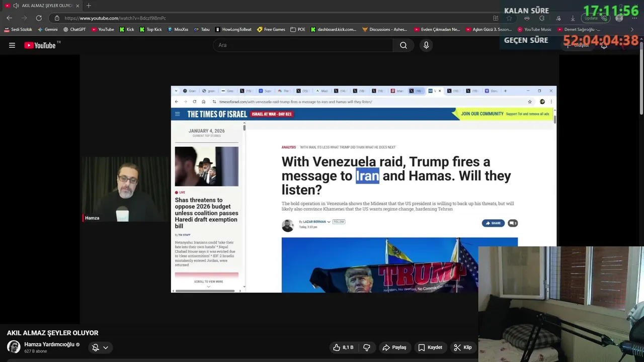The image size is (644, 362).
Task: Open YouTube notifications bell in header
Action: pyautogui.click(x=604, y=45)
